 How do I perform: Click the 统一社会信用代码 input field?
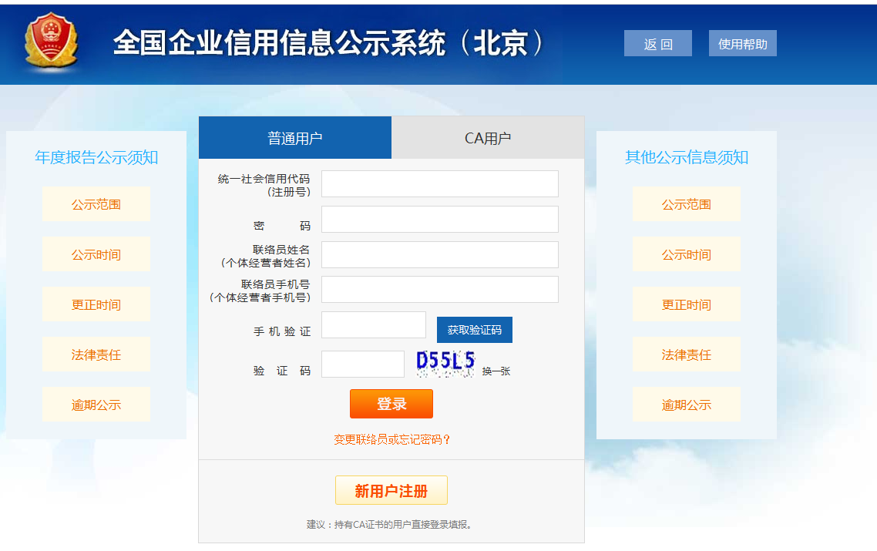tap(439, 183)
